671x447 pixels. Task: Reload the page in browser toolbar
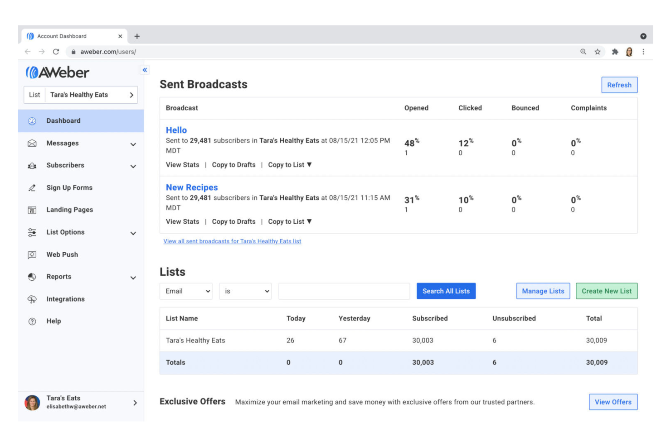point(56,52)
